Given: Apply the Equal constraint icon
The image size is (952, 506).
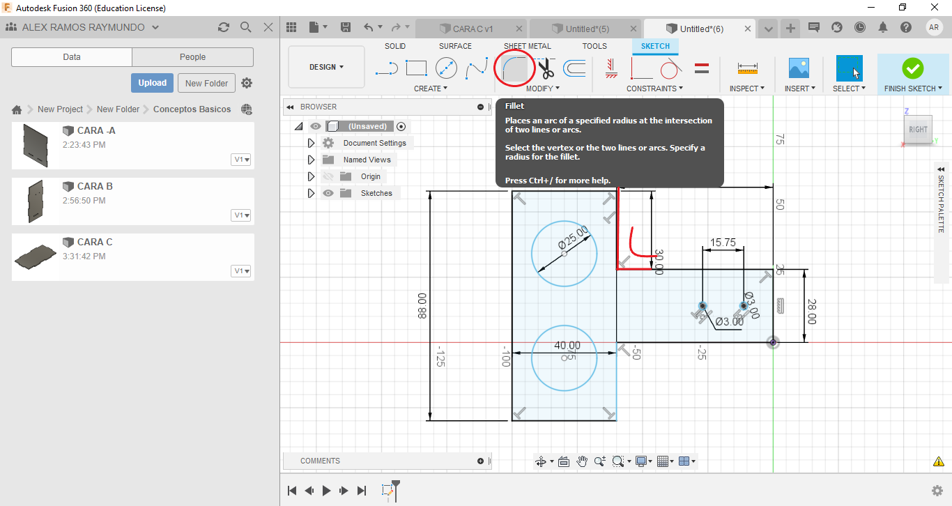Looking at the screenshot, I should click(x=702, y=68).
